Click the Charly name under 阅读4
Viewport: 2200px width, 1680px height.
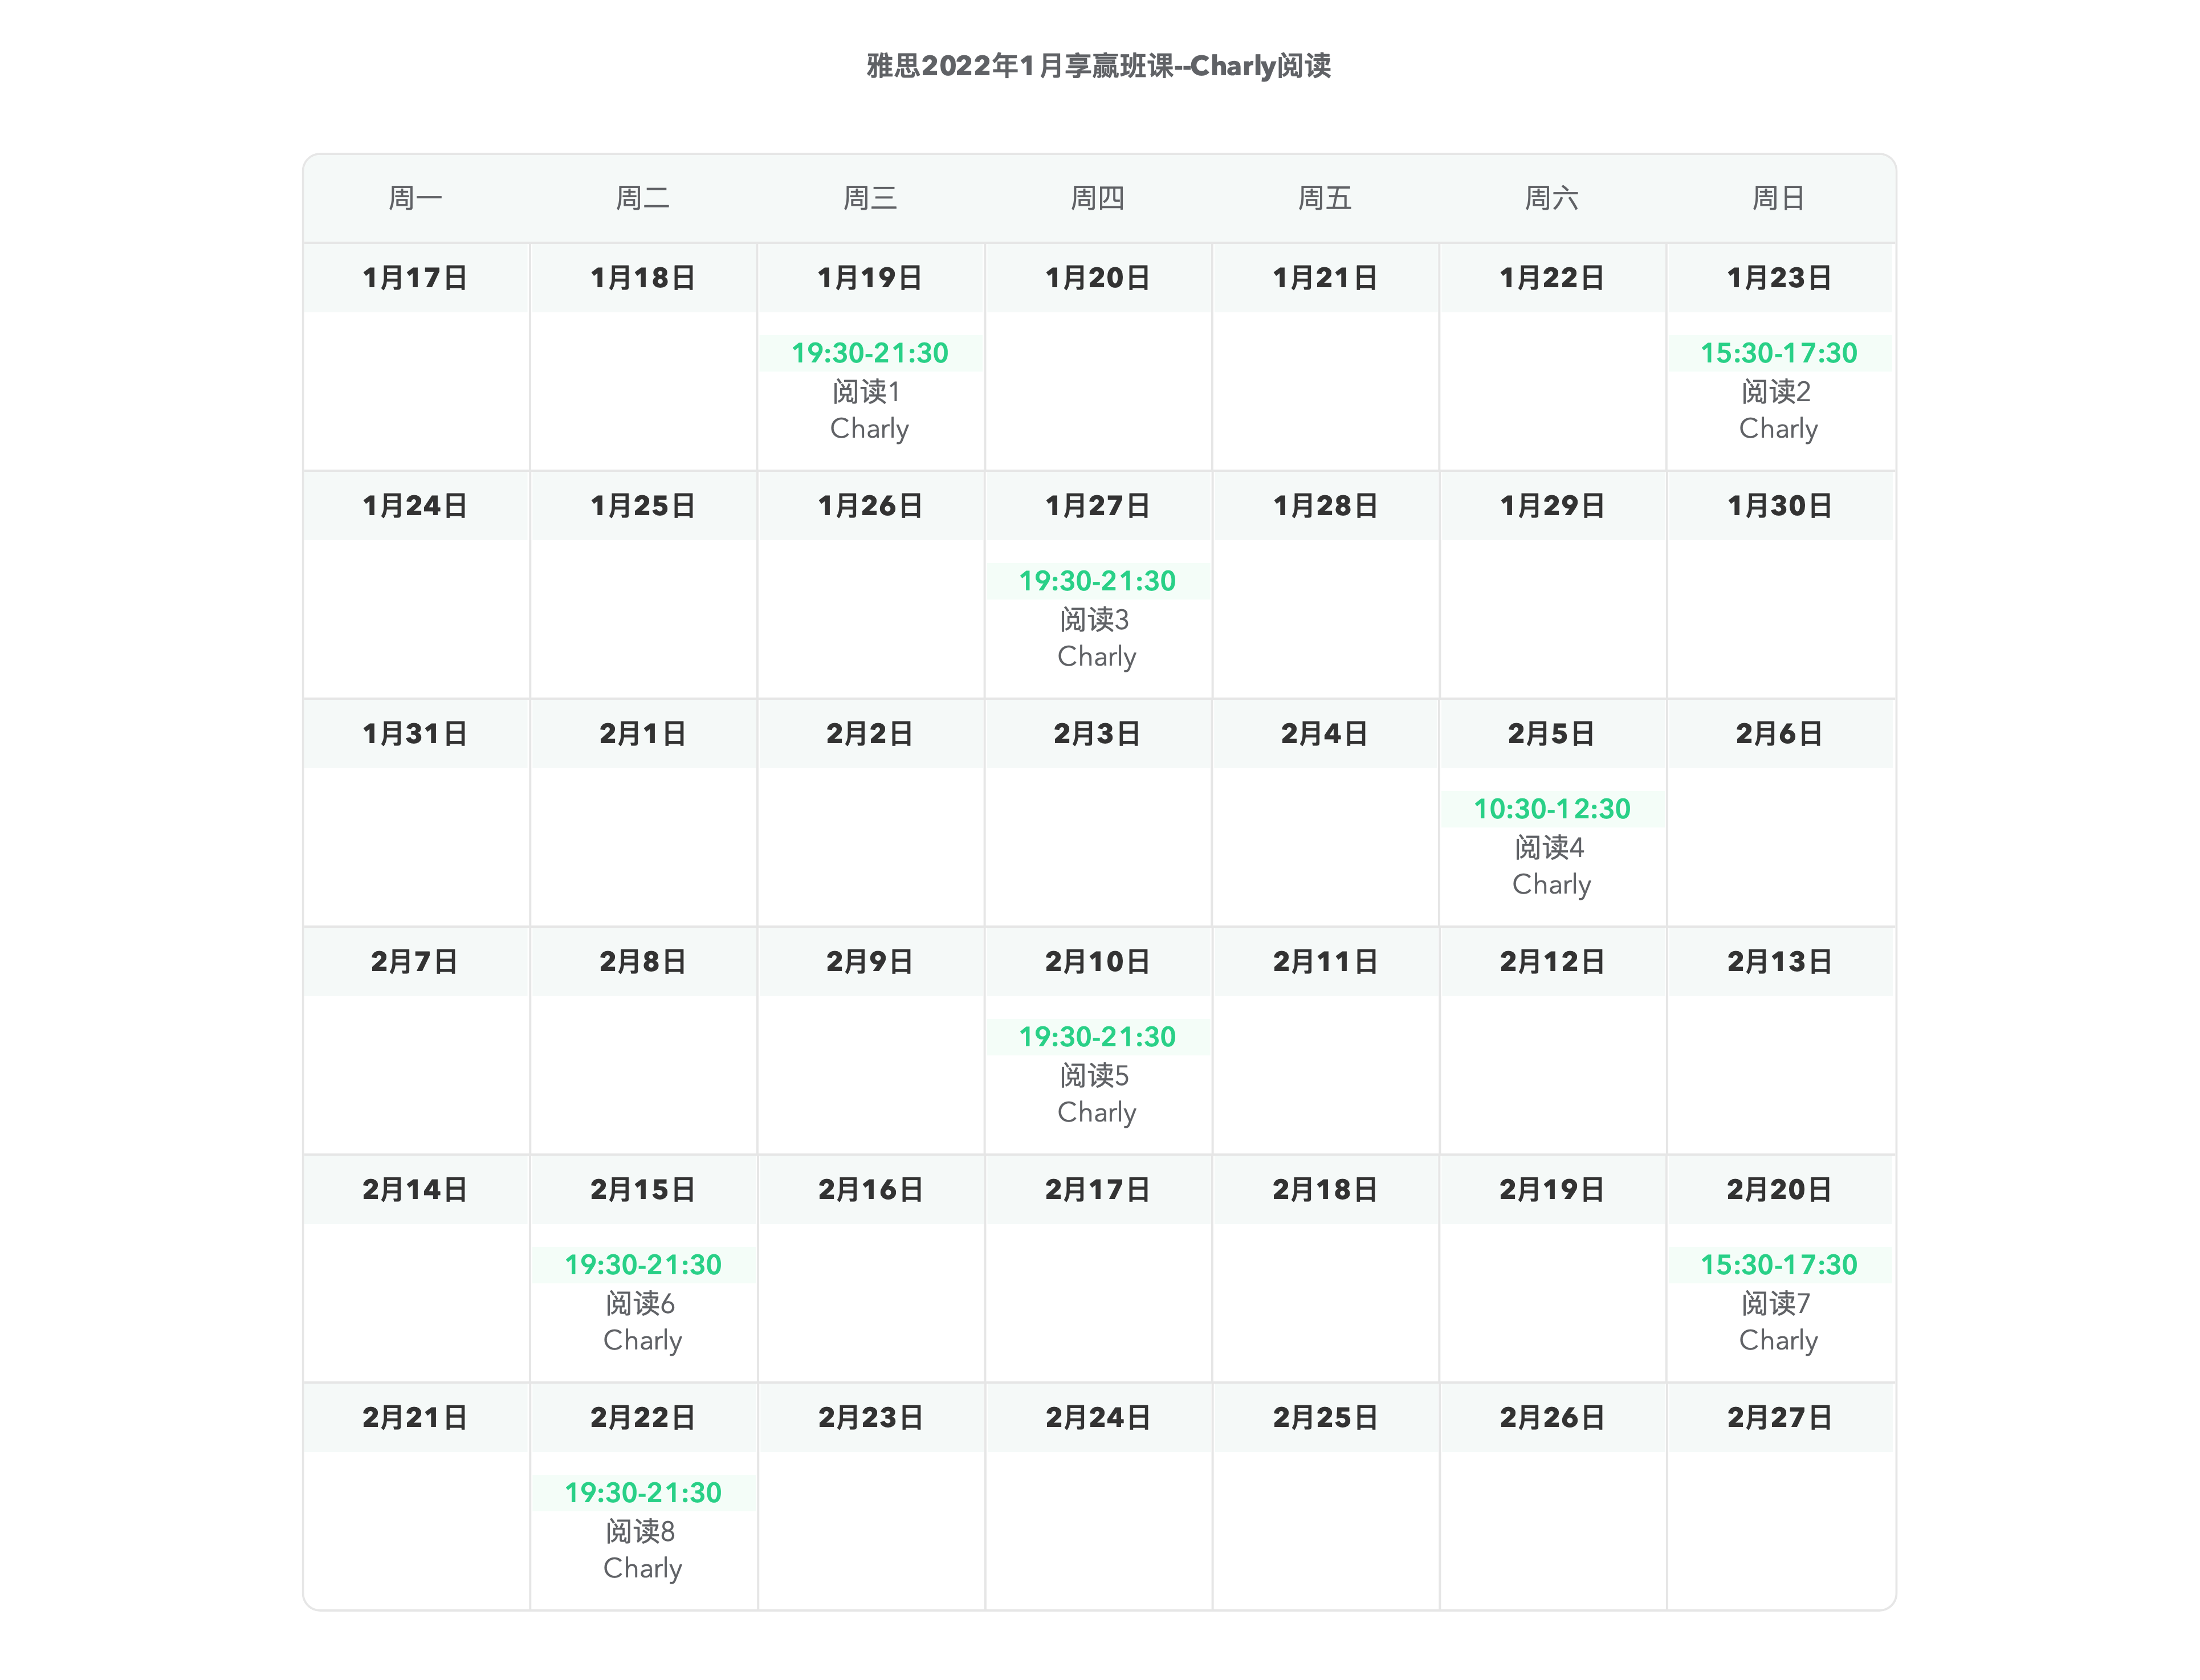pyautogui.click(x=1551, y=885)
